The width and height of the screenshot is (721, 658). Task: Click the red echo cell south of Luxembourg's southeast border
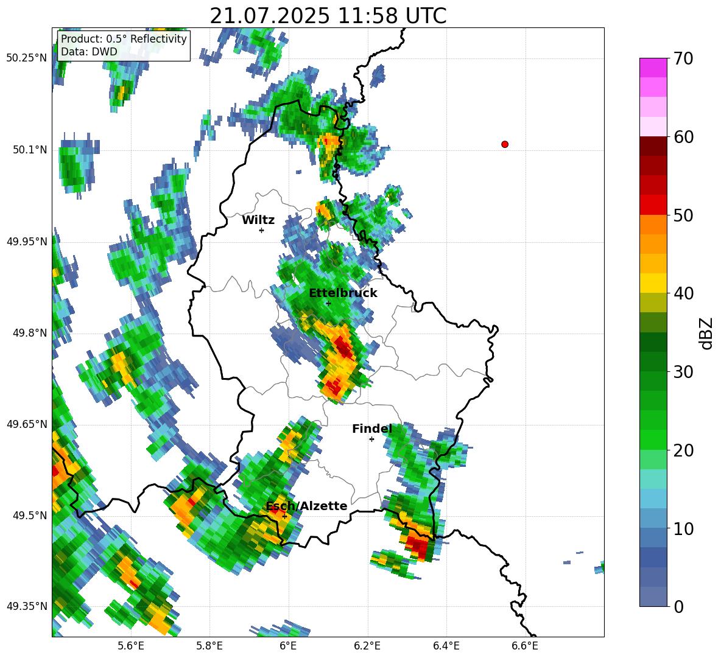(x=418, y=547)
